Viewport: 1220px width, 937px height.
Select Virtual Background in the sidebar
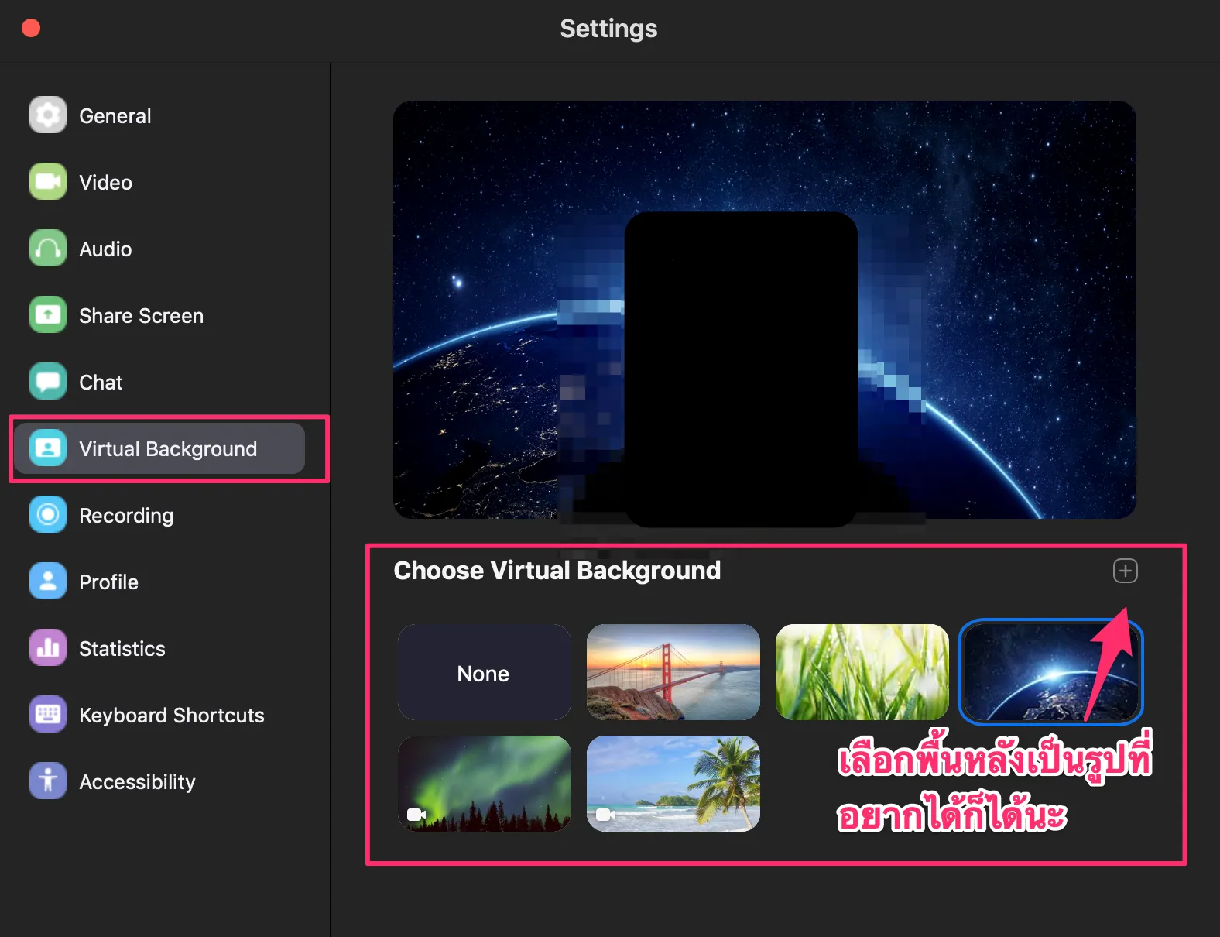click(x=159, y=448)
